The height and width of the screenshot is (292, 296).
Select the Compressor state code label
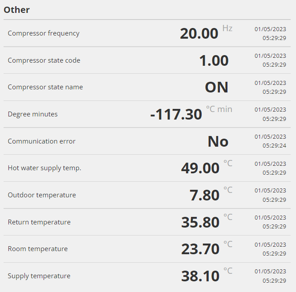(x=44, y=60)
